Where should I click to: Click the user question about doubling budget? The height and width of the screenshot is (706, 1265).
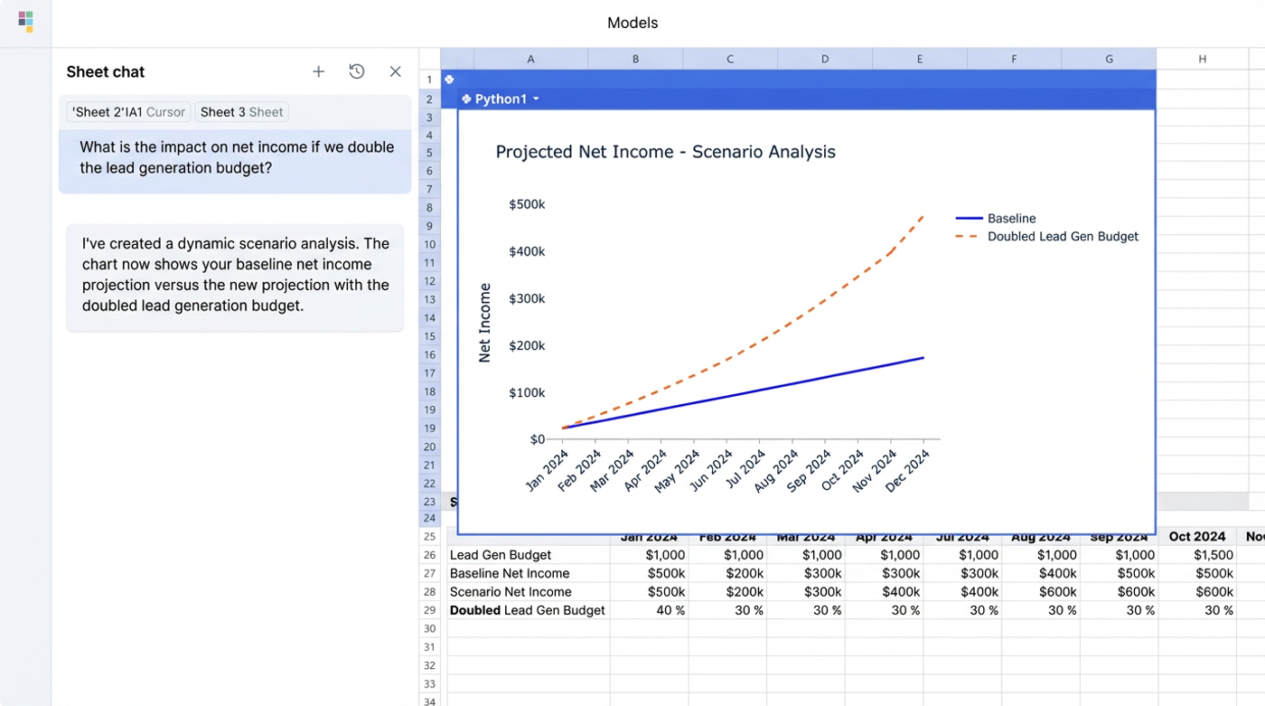(x=235, y=158)
